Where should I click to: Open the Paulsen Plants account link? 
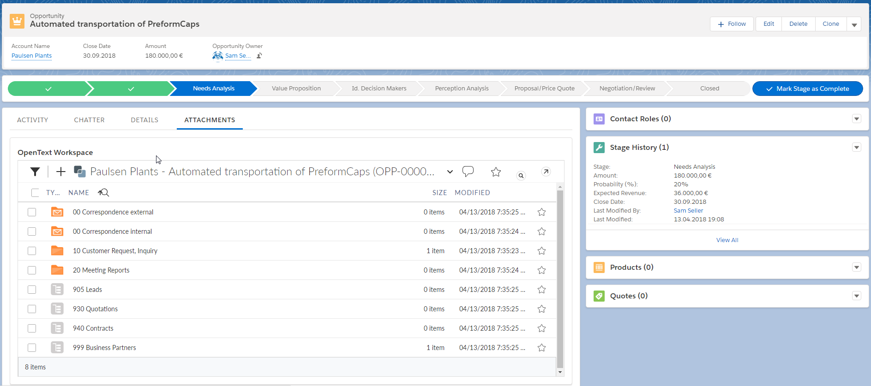[x=32, y=56]
